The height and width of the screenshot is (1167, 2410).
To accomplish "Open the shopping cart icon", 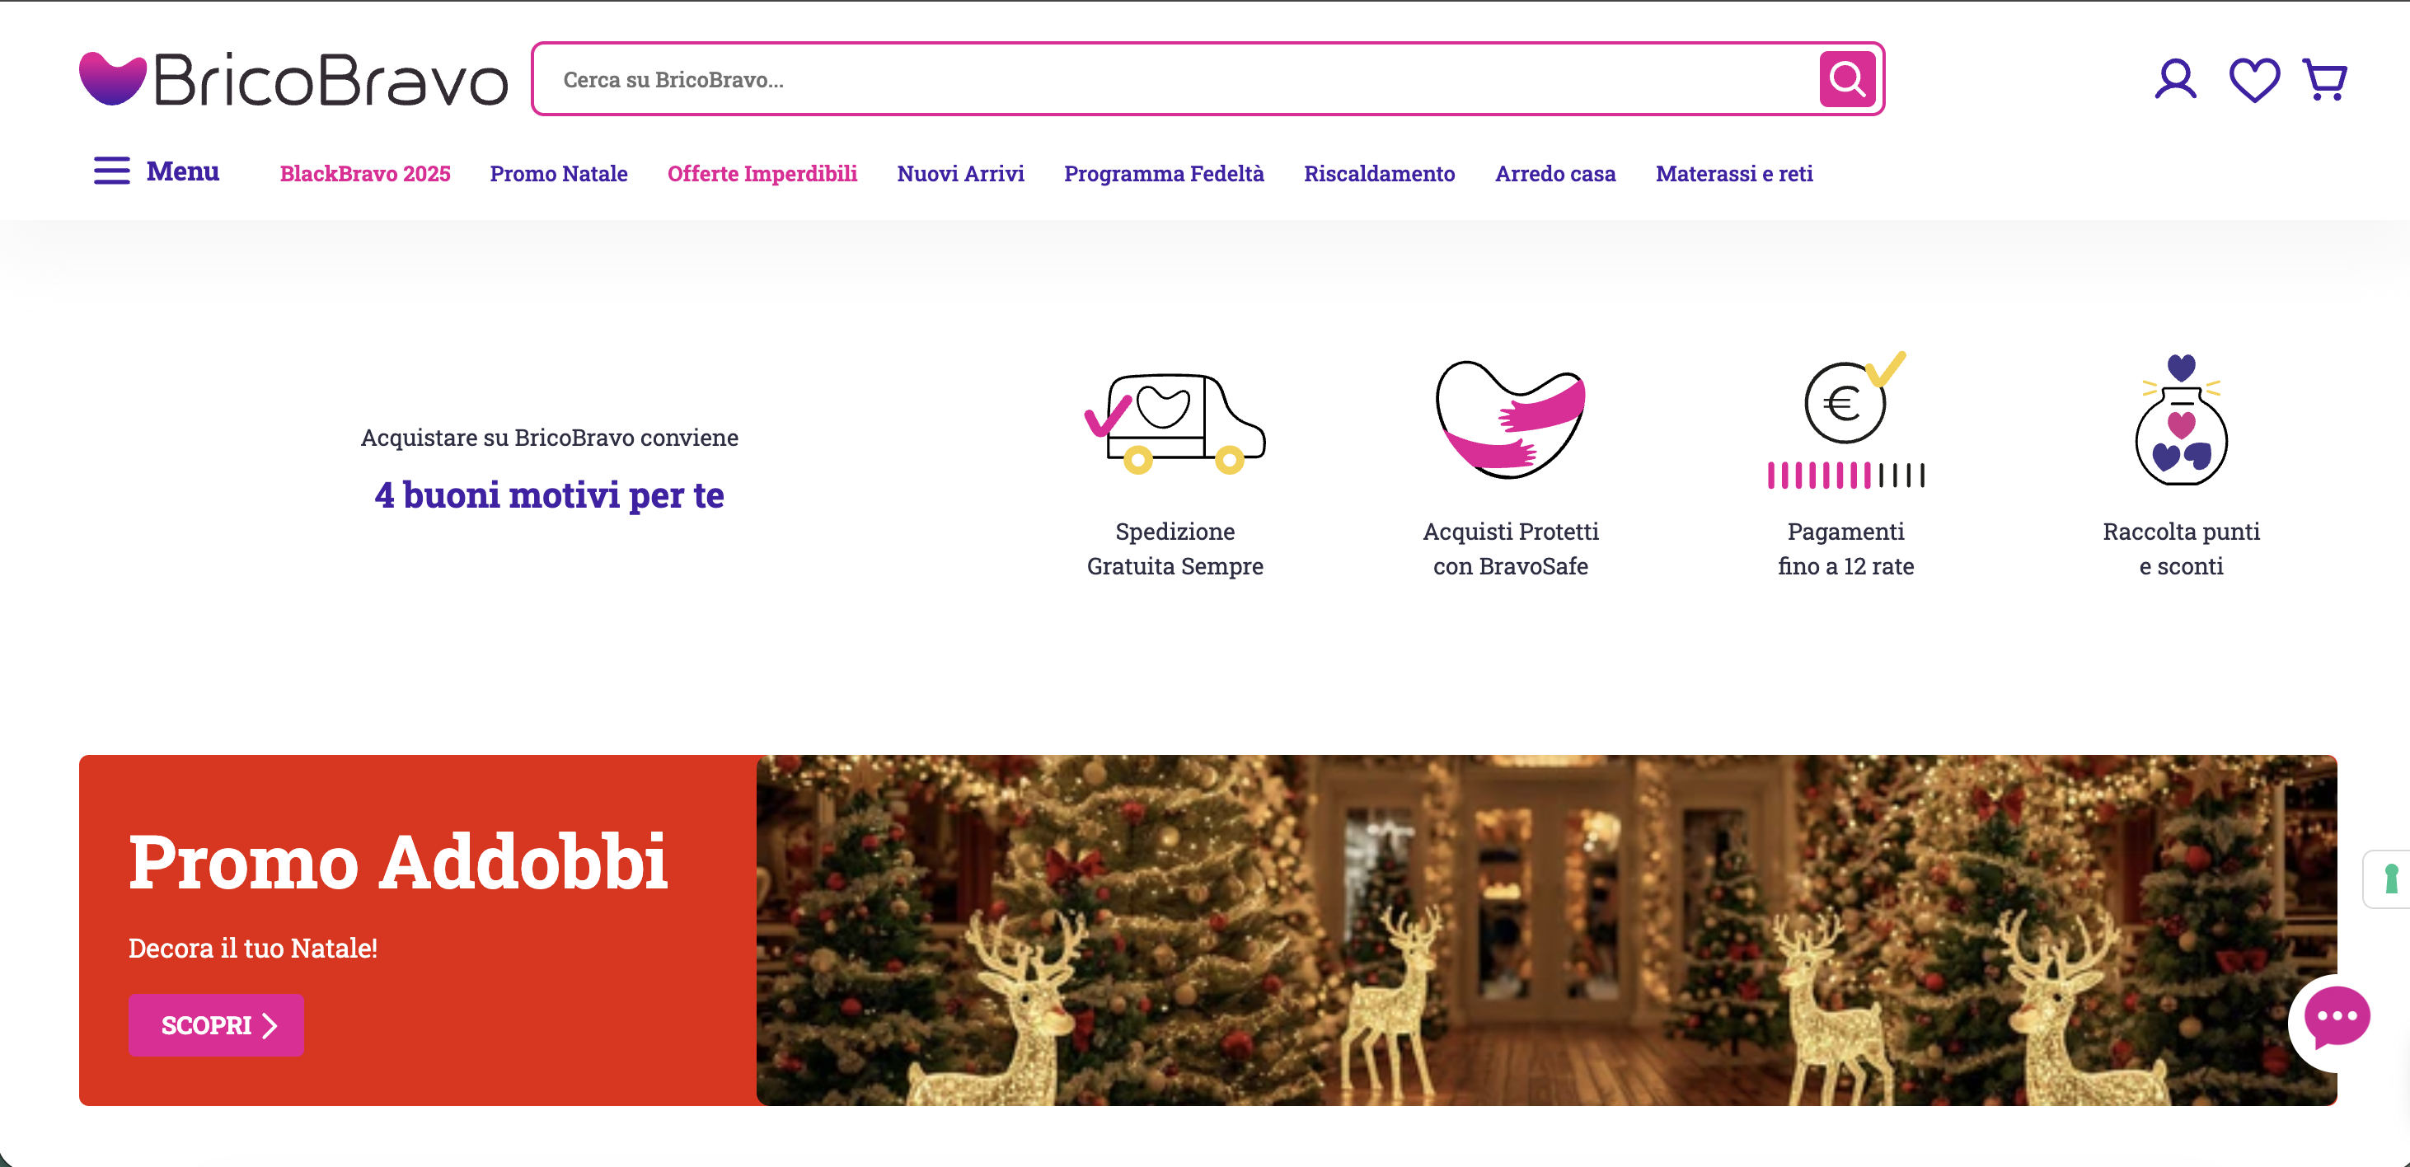I will pos(2325,80).
